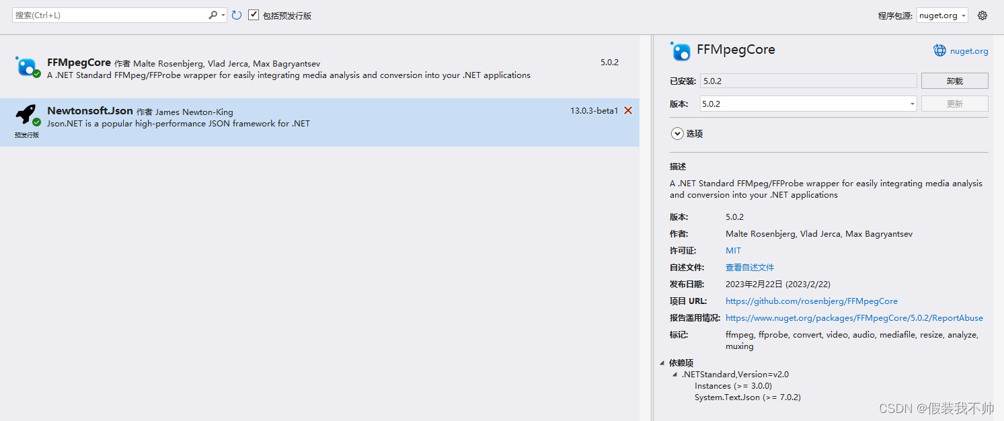This screenshot has height=421, width=1004.
Task: Click the nuget.org globe icon
Action: (939, 50)
